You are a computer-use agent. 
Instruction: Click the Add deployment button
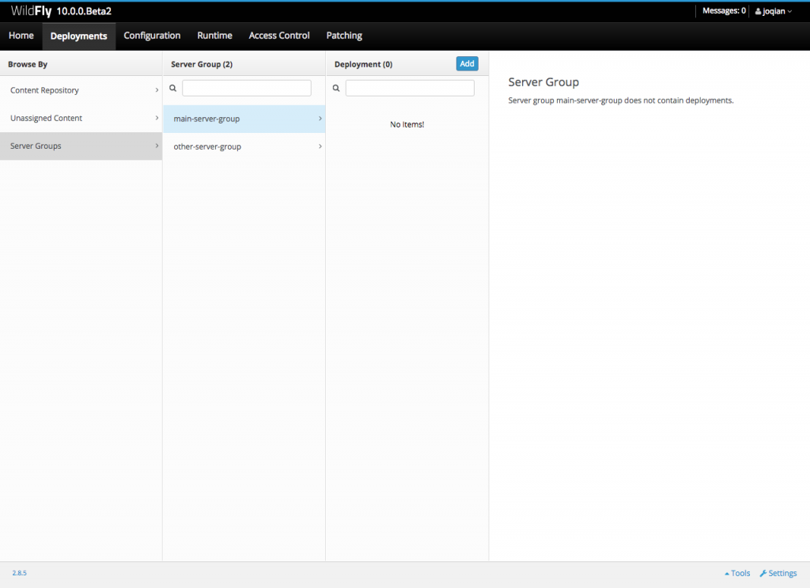(x=467, y=63)
